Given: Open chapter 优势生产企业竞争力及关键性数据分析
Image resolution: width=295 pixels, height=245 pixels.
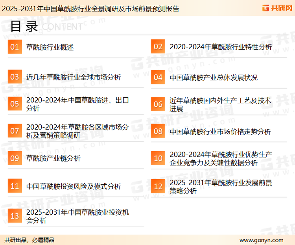Looking at the screenshot, I should tap(221, 158).
